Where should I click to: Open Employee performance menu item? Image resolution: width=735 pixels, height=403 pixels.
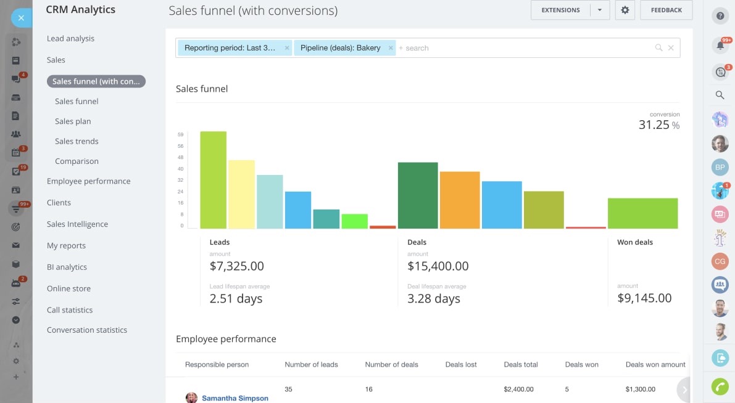pos(88,181)
